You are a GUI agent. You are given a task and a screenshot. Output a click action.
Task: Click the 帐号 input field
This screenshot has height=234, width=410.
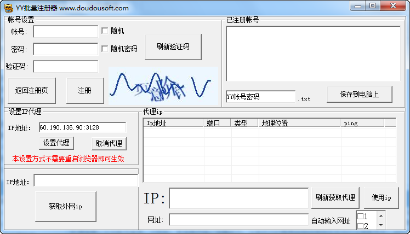pos(66,32)
